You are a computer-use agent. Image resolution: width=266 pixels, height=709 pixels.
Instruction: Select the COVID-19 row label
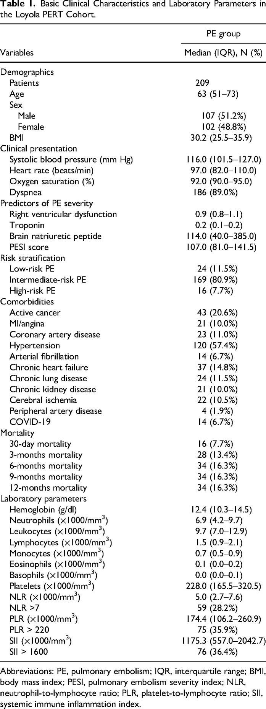[26, 422]
